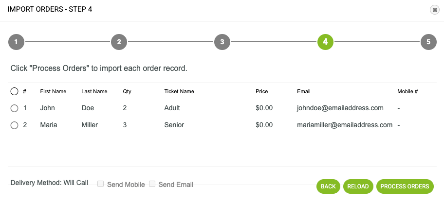Select the green step 4 circle
This screenshot has width=444, height=202.
pyautogui.click(x=325, y=42)
